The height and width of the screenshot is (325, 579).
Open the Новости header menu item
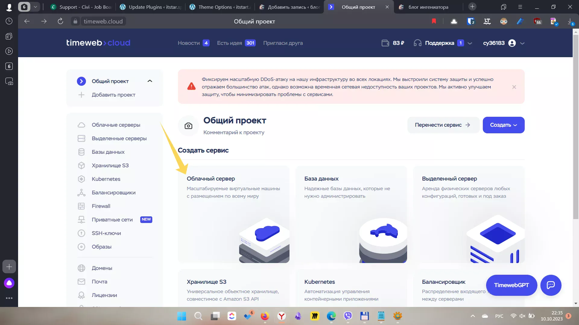click(x=193, y=43)
